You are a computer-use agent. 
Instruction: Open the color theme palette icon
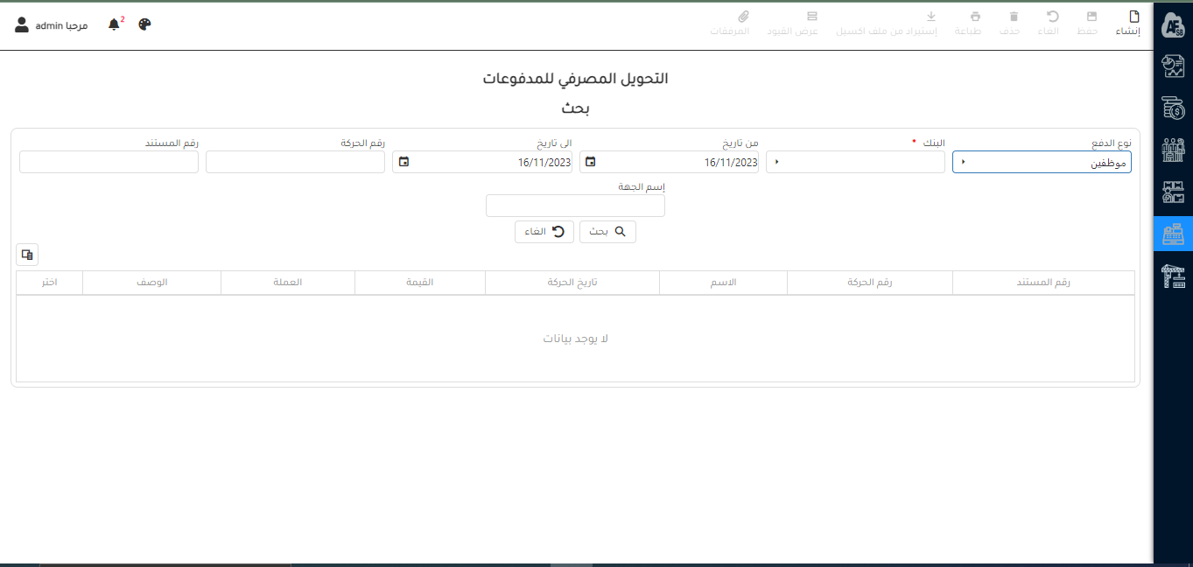click(145, 24)
